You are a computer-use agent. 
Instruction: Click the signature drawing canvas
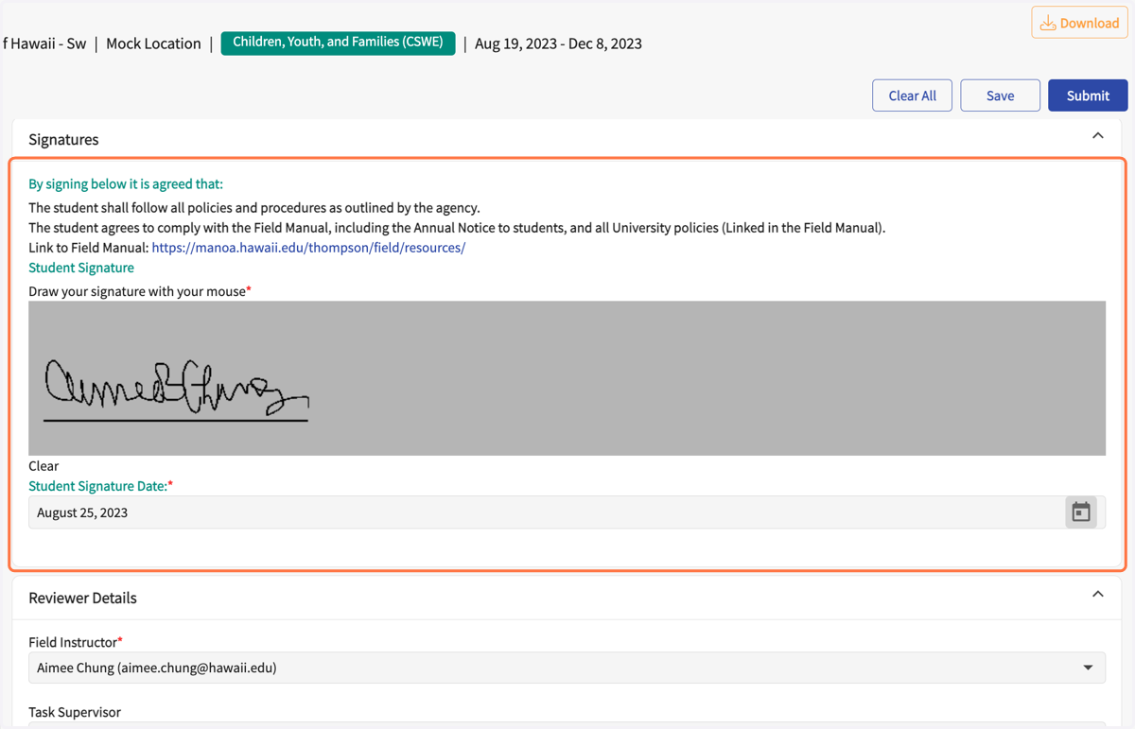(x=567, y=378)
